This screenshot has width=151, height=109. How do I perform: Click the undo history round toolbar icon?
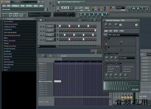coord(81,14)
